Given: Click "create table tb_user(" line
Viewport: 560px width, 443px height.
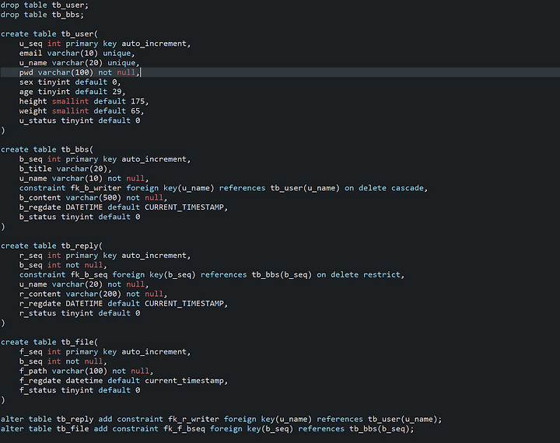Looking at the screenshot, I should 49,34.
